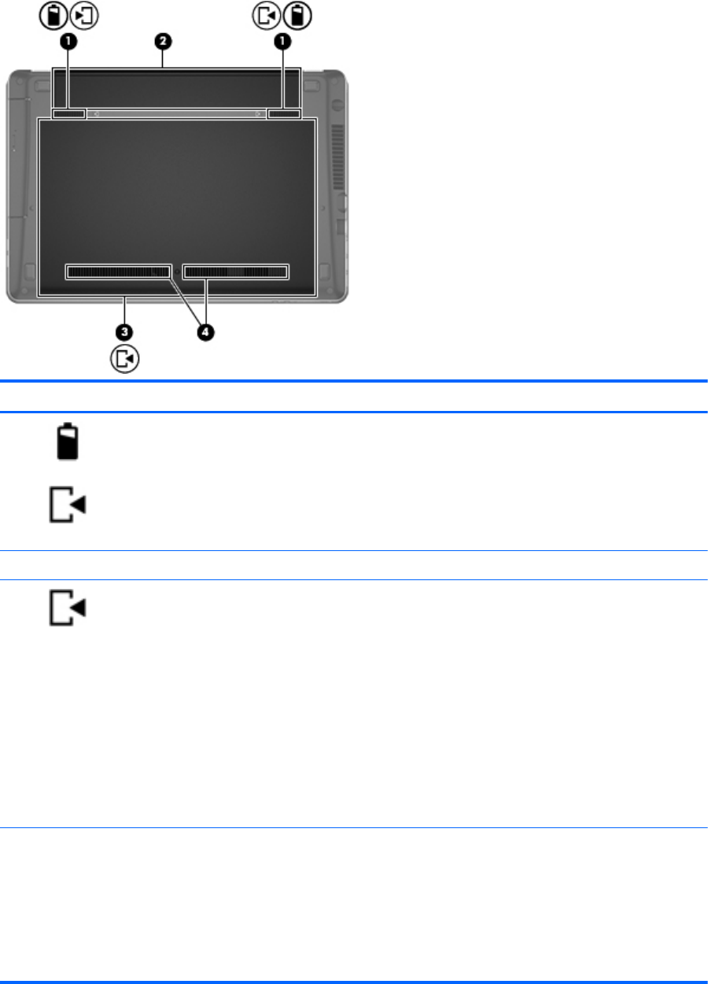The image size is (708, 984).
Task: Click the large service door panel
Action: click(178, 208)
